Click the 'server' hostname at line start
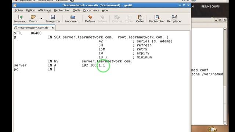Image resolution: width=235 pixels, height=132 pixels. pos(20,65)
